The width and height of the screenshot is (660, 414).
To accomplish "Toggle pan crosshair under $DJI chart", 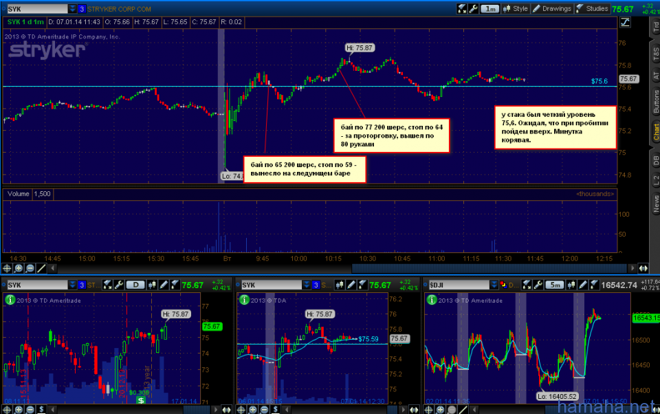I will 429,409.
